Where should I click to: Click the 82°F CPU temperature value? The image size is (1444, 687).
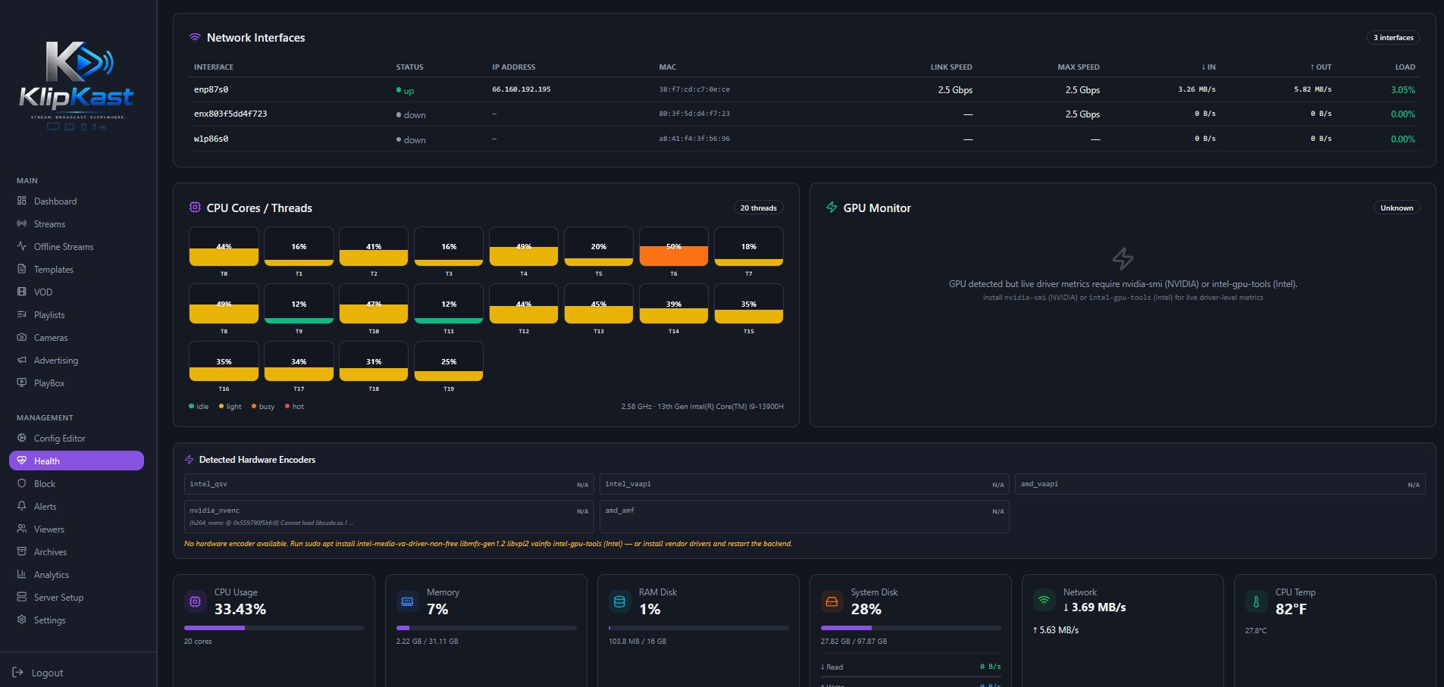point(1291,609)
